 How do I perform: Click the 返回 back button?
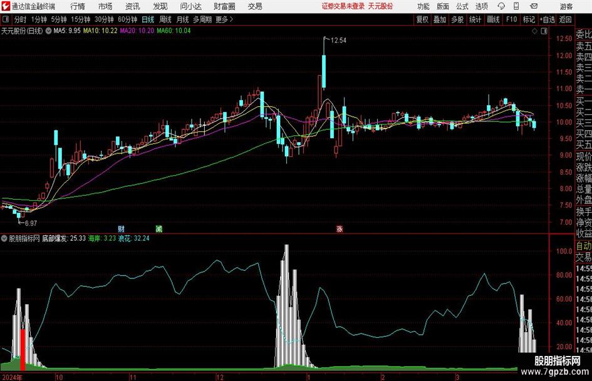565,19
